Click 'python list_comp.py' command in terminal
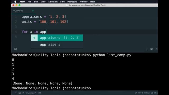The width and height of the screenshot is (169, 95). click(x=112, y=55)
